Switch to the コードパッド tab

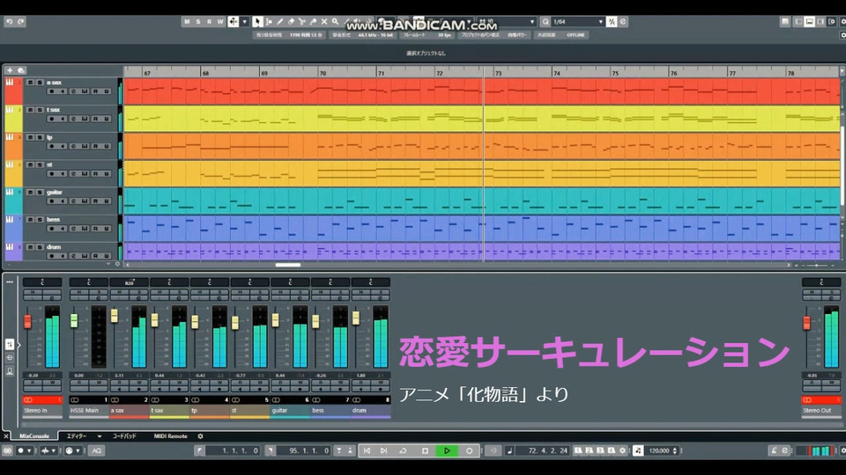tap(124, 436)
